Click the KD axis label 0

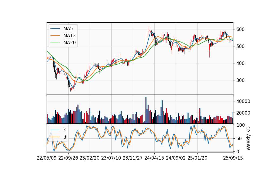pyautogui.click(x=238, y=152)
